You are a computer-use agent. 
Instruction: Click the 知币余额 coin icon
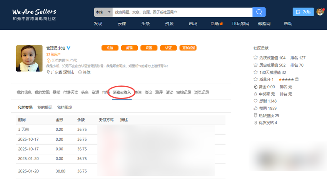tap(48, 60)
